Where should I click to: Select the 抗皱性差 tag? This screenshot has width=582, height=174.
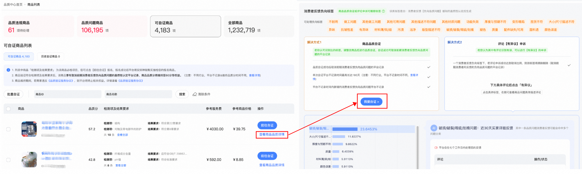347,30
